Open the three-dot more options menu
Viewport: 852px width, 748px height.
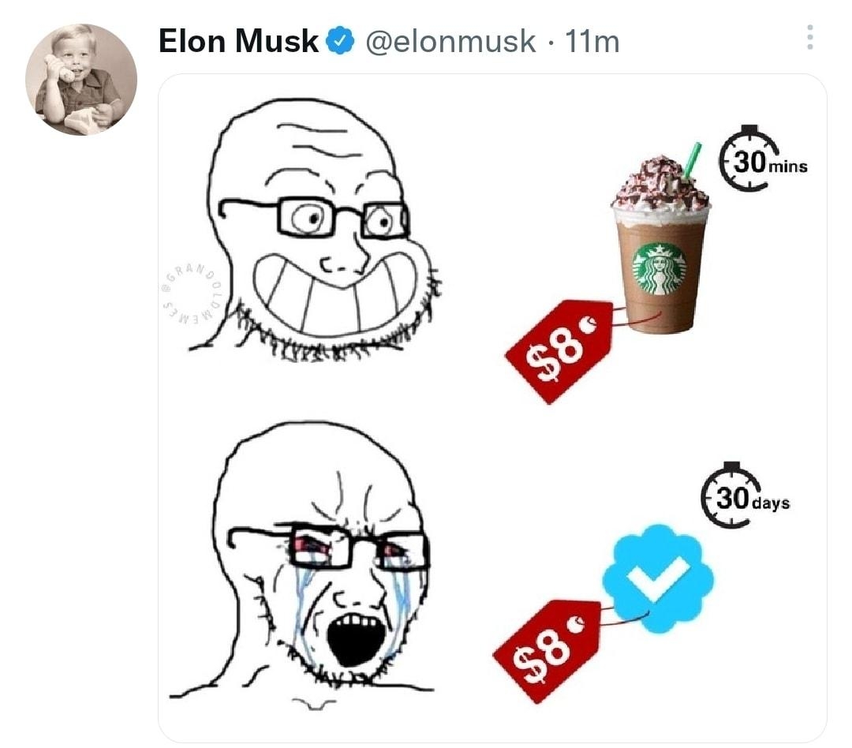click(x=809, y=38)
